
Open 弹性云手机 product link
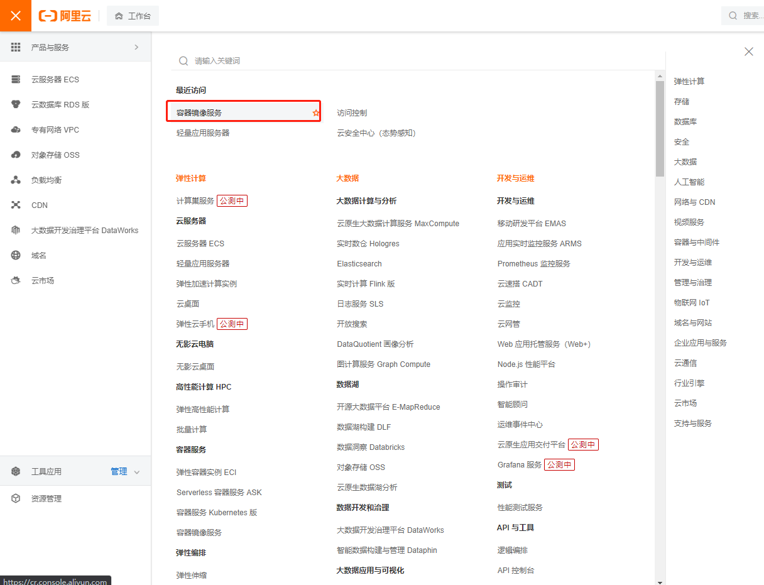coord(195,324)
